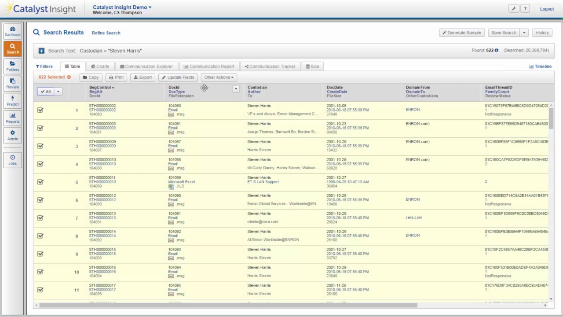Uncheck row 6 checkbox STH000000012
The width and height of the screenshot is (563, 317).
(40, 200)
